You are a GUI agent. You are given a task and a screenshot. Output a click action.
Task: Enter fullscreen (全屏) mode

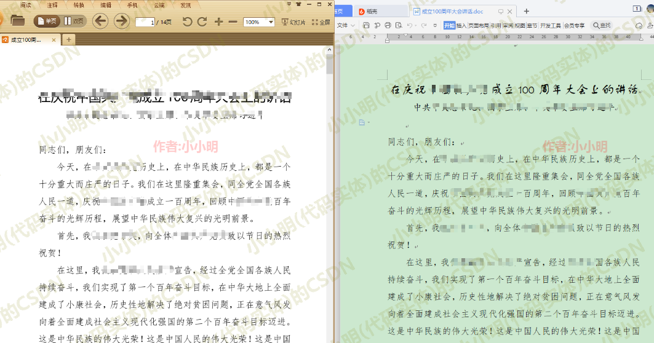click(x=321, y=22)
